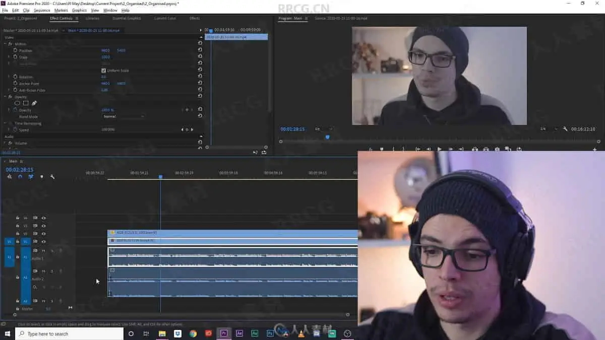Toggle stopwatch for Anchor Point

15,83
